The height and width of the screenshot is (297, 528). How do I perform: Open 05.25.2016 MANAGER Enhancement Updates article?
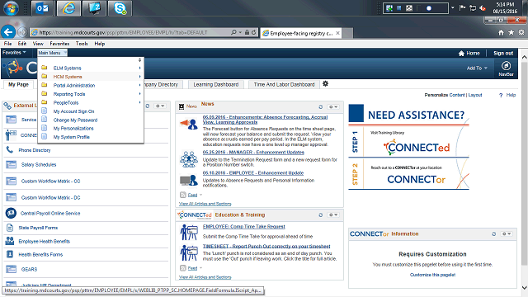click(253, 152)
